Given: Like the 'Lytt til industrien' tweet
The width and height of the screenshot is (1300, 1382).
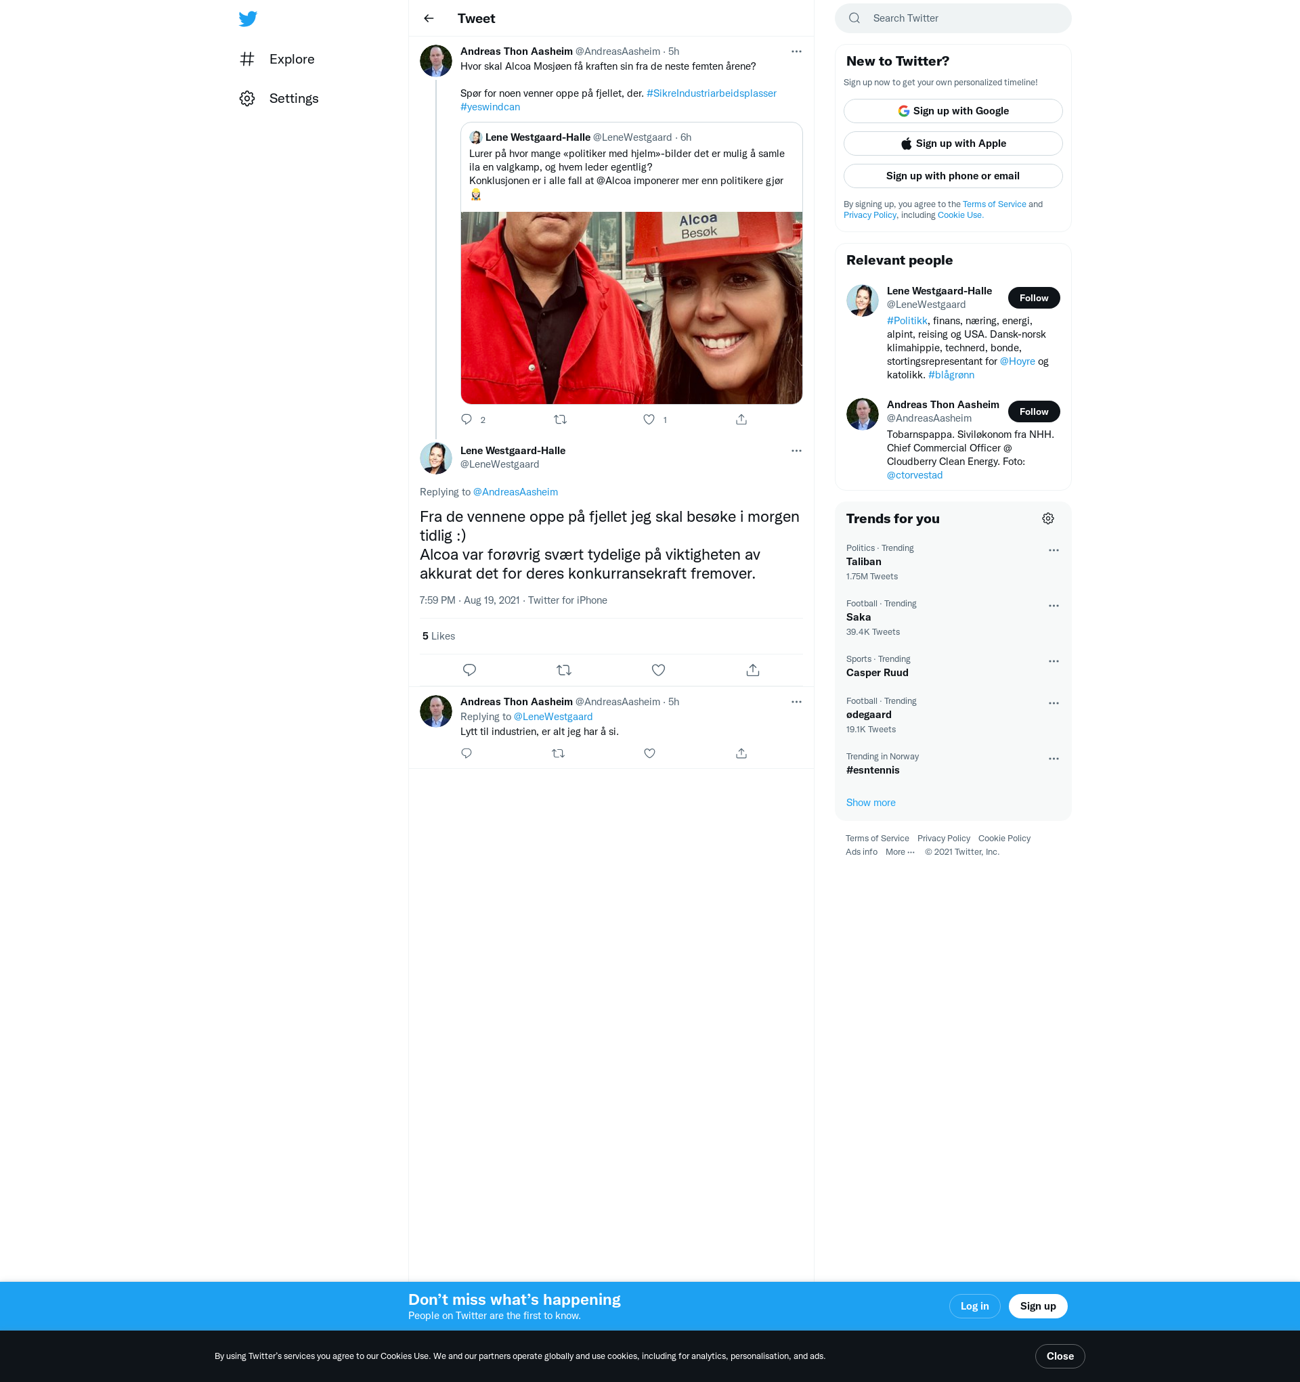Looking at the screenshot, I should point(649,753).
